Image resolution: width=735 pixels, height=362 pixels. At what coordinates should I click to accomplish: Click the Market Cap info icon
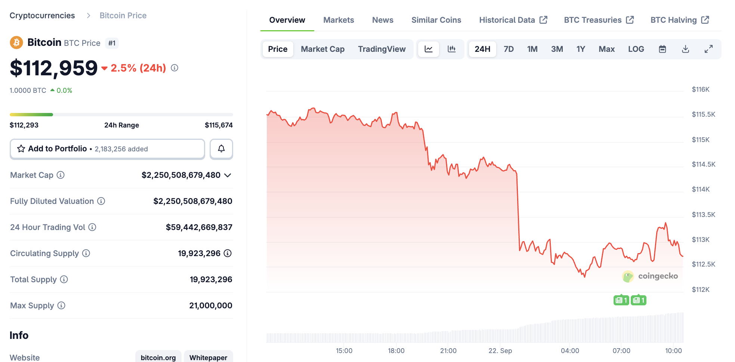point(61,175)
